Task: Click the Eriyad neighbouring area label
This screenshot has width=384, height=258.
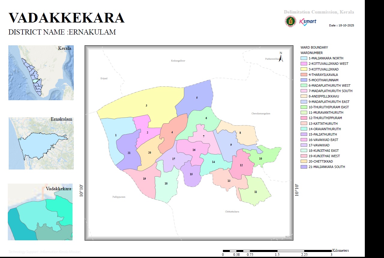Action: click(104, 78)
